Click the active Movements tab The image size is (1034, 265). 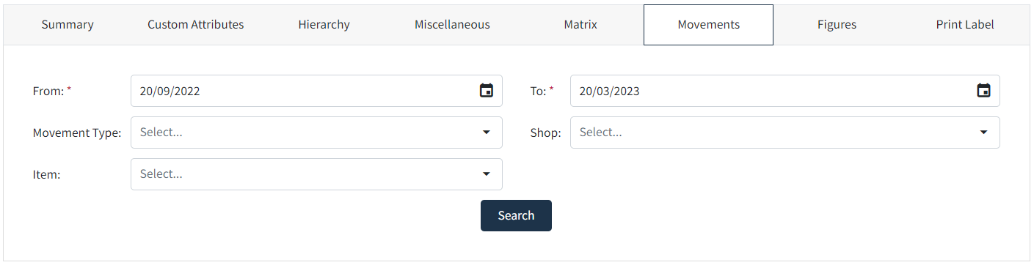tap(708, 25)
